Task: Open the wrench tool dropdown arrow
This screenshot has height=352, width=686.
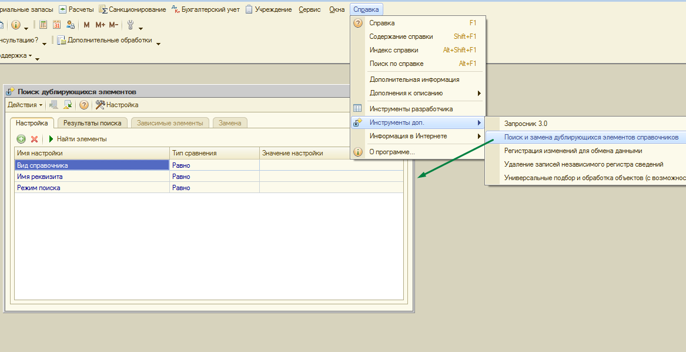Action: [x=140, y=27]
